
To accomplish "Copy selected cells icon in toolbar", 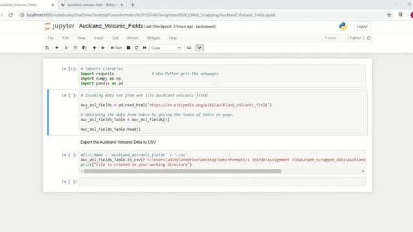I will (76, 48).
